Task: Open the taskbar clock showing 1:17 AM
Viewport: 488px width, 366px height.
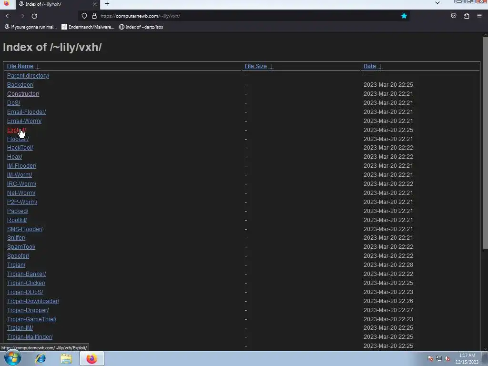Action: tap(467, 358)
